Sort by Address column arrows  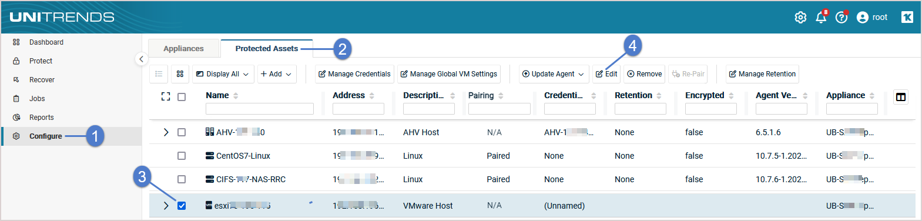[372, 96]
